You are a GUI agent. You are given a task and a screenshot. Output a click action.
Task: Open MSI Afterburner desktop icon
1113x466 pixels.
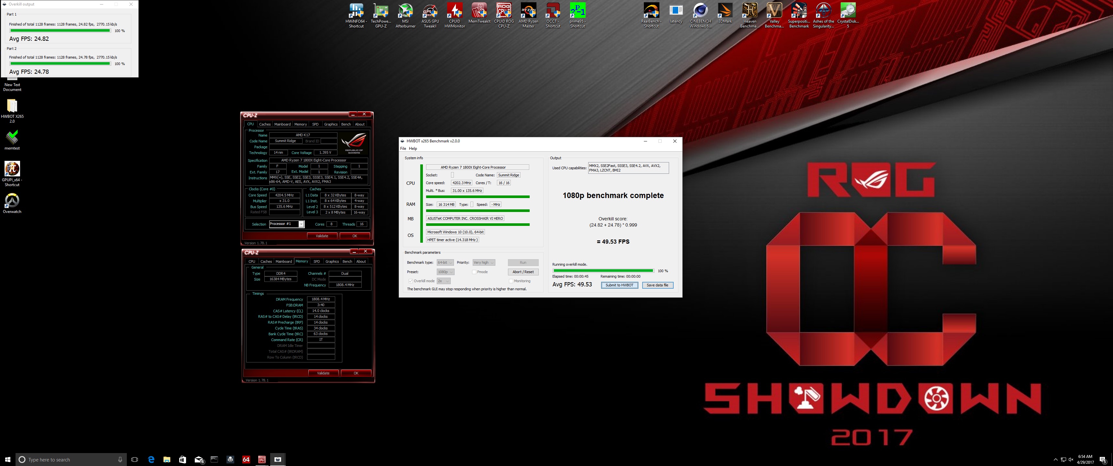(x=405, y=16)
